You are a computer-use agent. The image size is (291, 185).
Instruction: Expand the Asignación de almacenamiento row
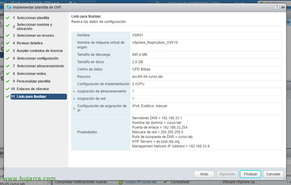[x=74, y=92]
